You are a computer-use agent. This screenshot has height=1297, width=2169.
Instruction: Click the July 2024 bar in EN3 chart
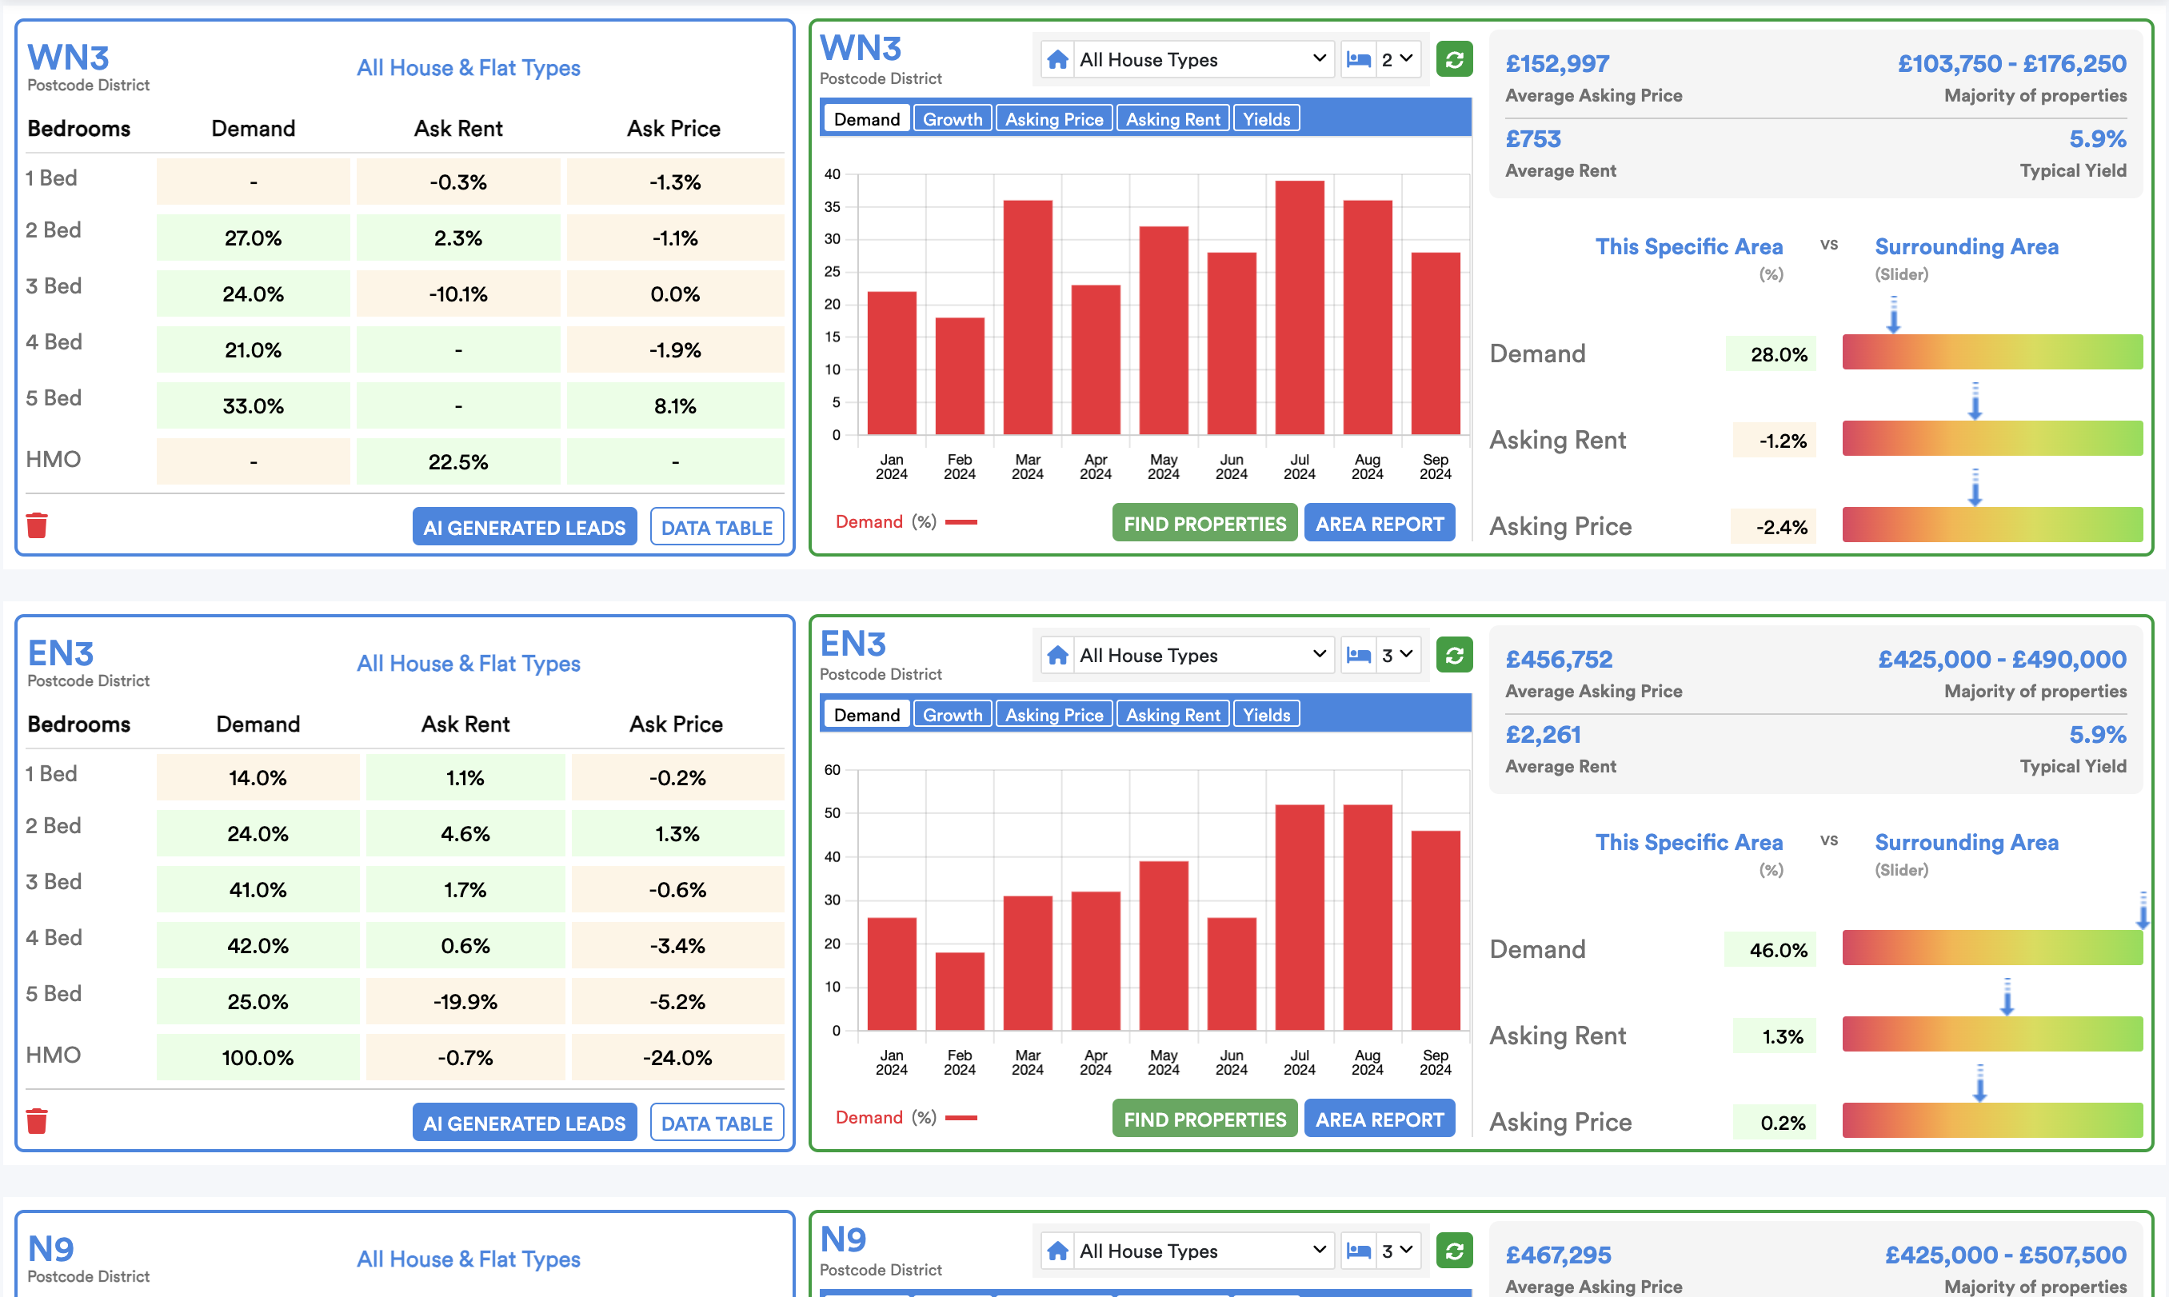coord(1299,918)
